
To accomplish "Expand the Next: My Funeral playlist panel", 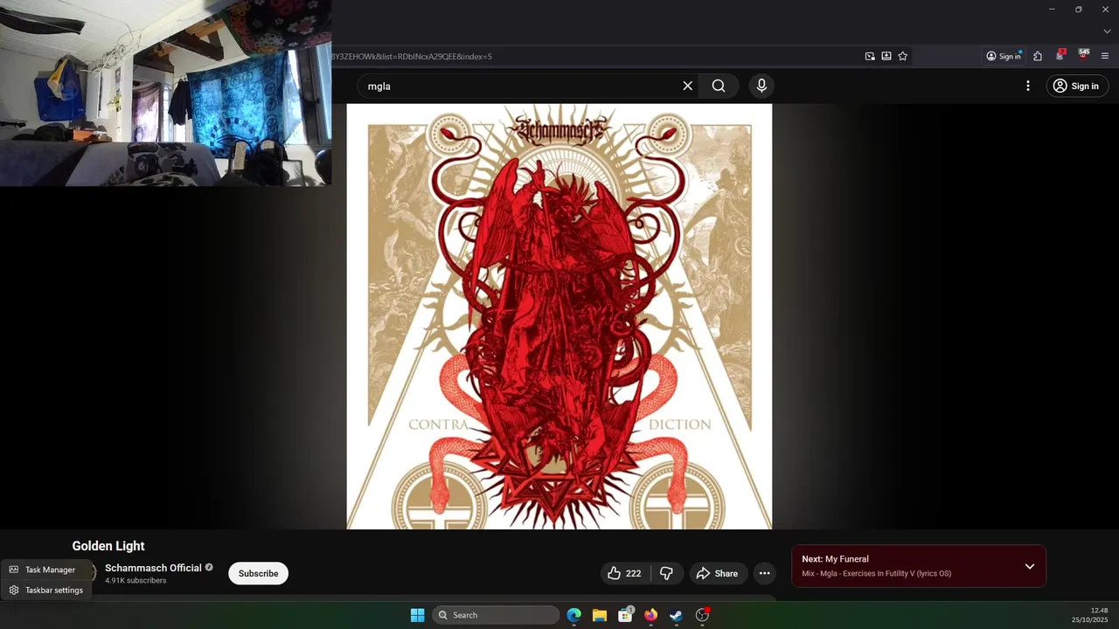I will (1030, 566).
